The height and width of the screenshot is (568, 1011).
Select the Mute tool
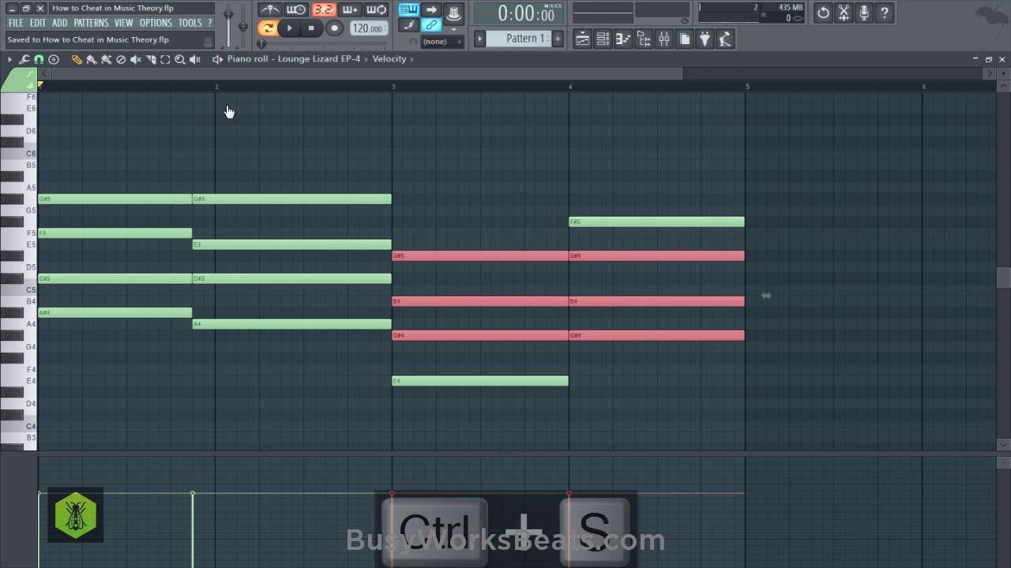pyautogui.click(x=136, y=59)
